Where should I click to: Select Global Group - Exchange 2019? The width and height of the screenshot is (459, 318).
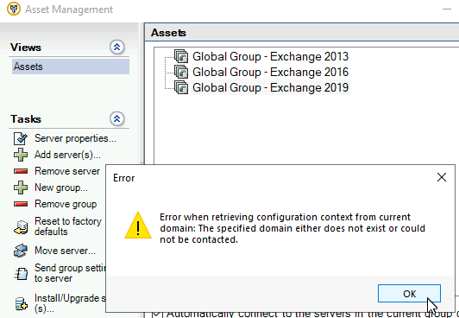(271, 87)
